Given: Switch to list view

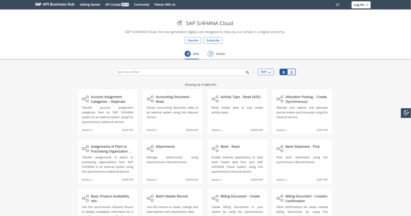Looking at the screenshot, I should pyautogui.click(x=291, y=72).
